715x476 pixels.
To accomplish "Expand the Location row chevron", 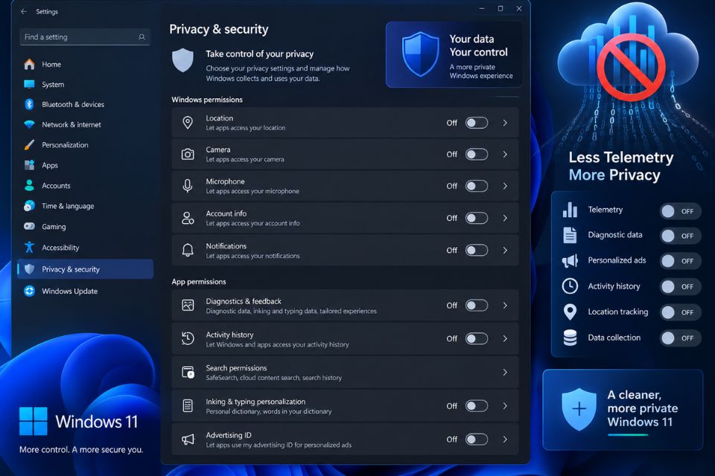I will click(x=505, y=123).
